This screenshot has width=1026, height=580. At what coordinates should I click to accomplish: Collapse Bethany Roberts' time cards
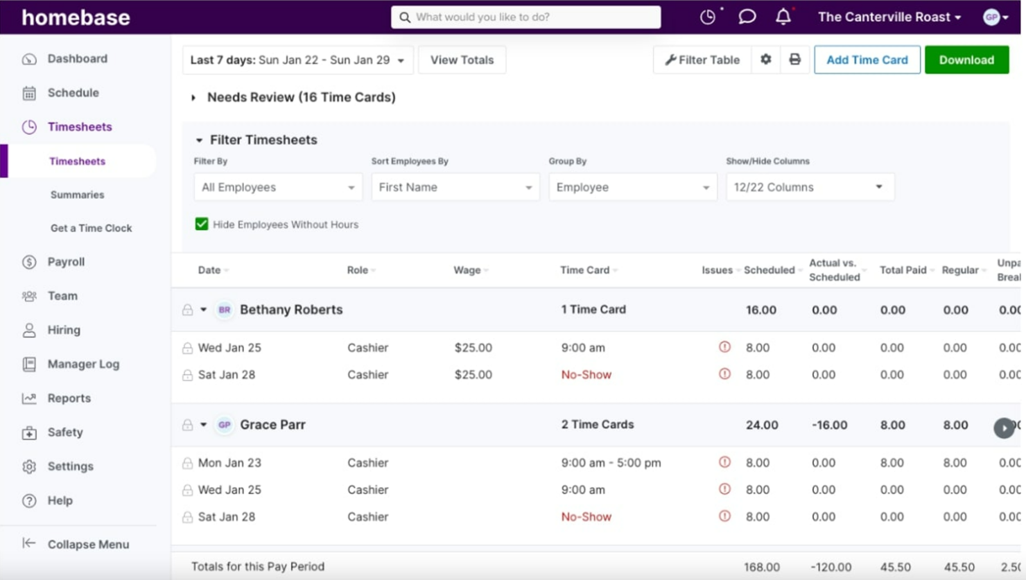[x=204, y=310]
